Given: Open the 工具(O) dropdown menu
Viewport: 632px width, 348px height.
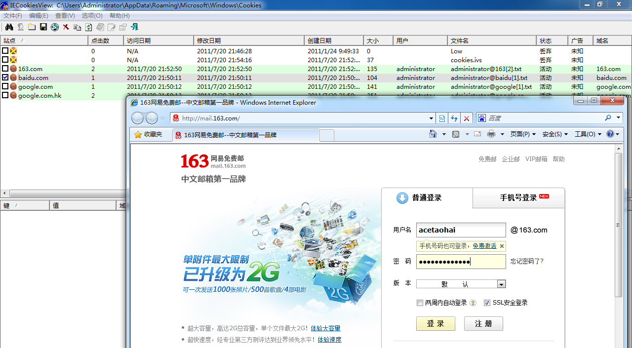Looking at the screenshot, I should (588, 134).
